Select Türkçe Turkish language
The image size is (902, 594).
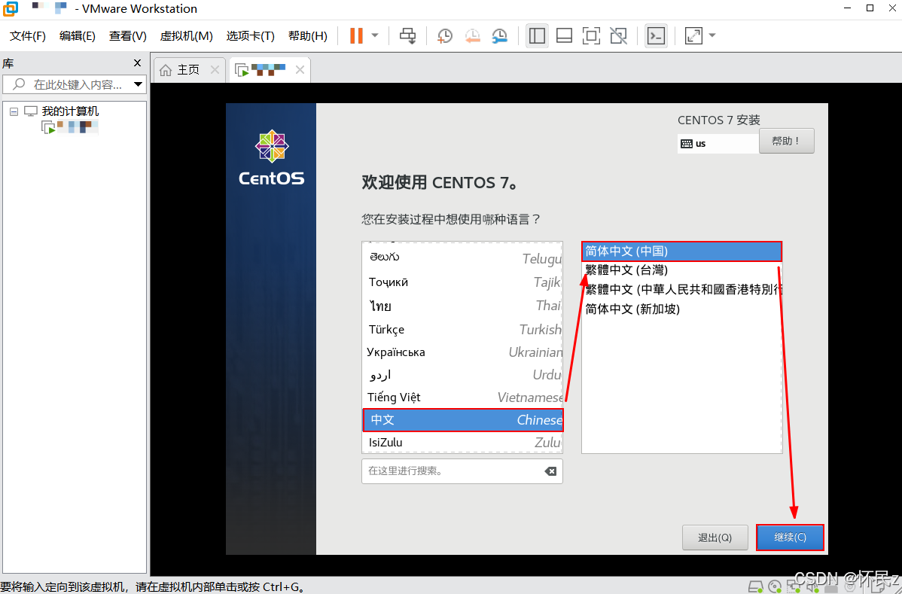pos(462,329)
